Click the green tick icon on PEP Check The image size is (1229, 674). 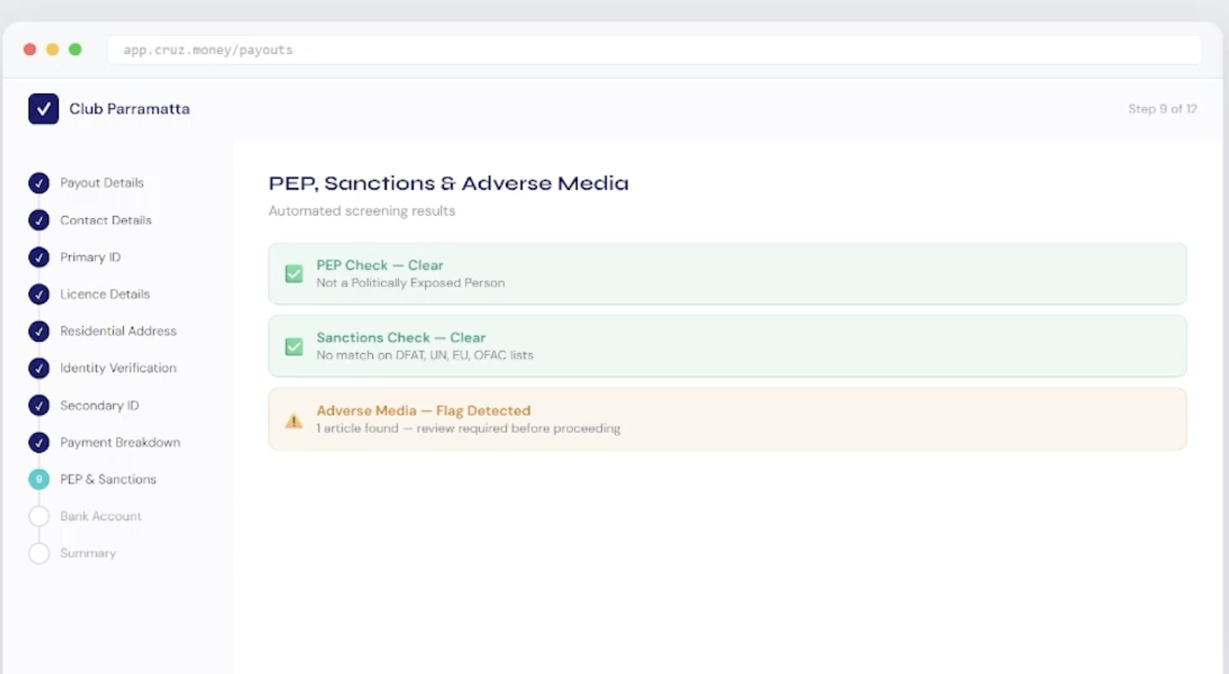(294, 274)
